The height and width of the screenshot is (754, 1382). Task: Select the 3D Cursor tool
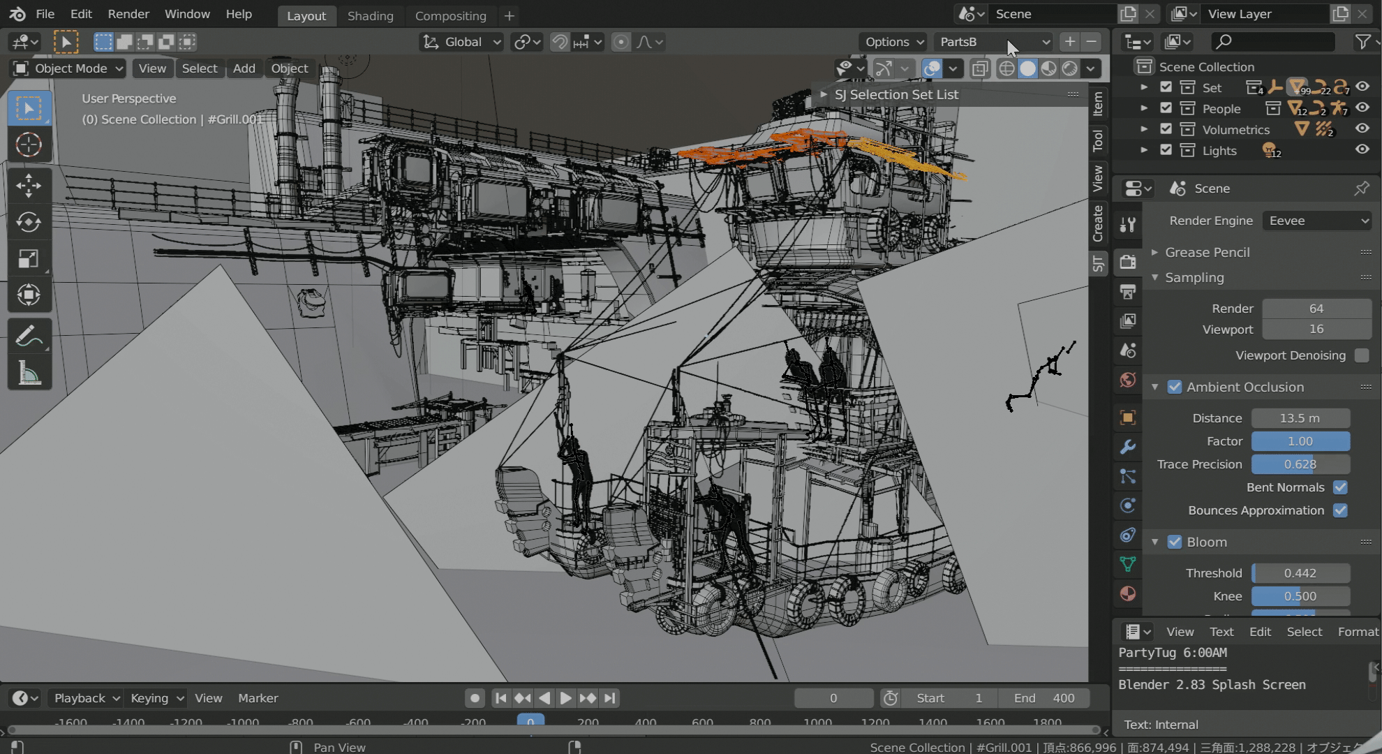[29, 145]
